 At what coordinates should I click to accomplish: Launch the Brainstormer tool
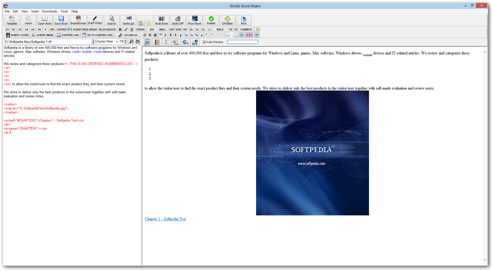78,20
